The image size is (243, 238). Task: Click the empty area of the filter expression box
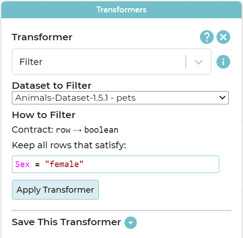150,164
